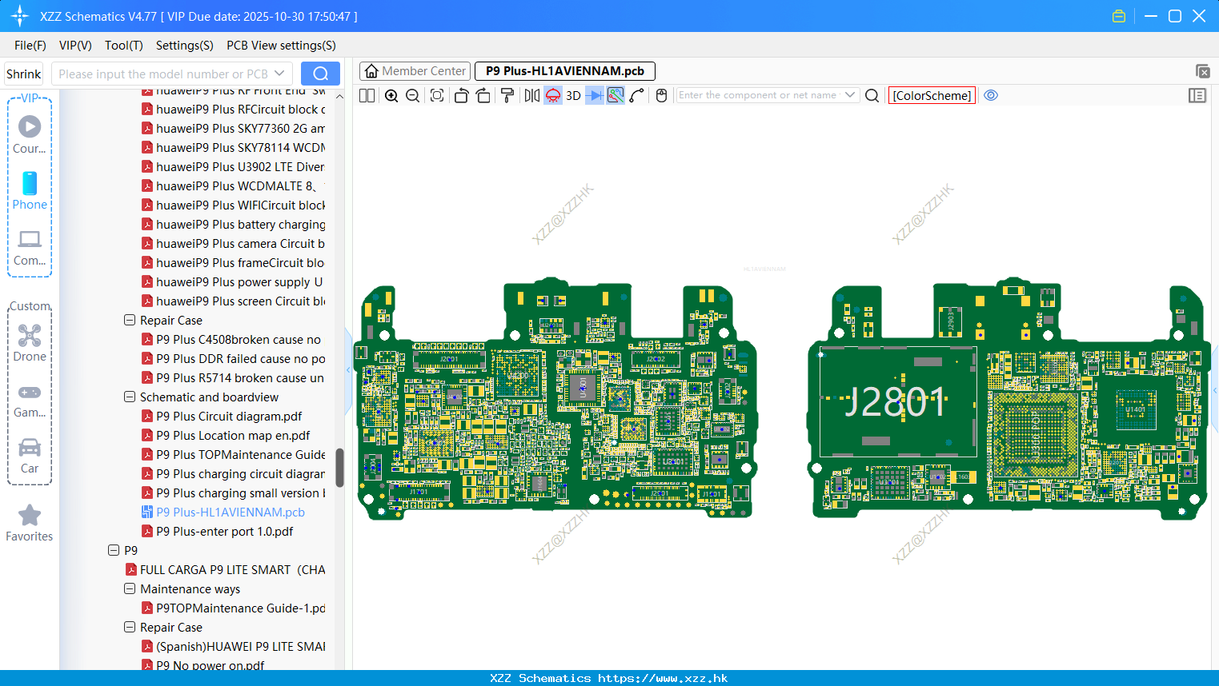Zoom out of the PCB board view
Viewport: 1219px width, 686px height.
[413, 96]
